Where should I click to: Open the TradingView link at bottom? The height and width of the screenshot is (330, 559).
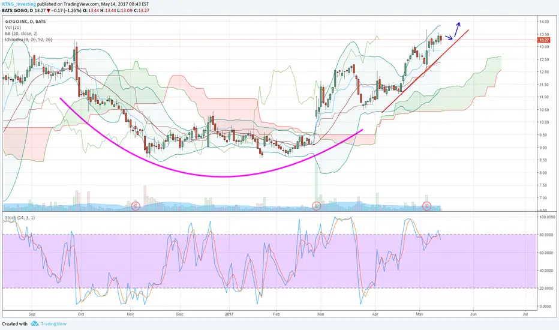53,324
